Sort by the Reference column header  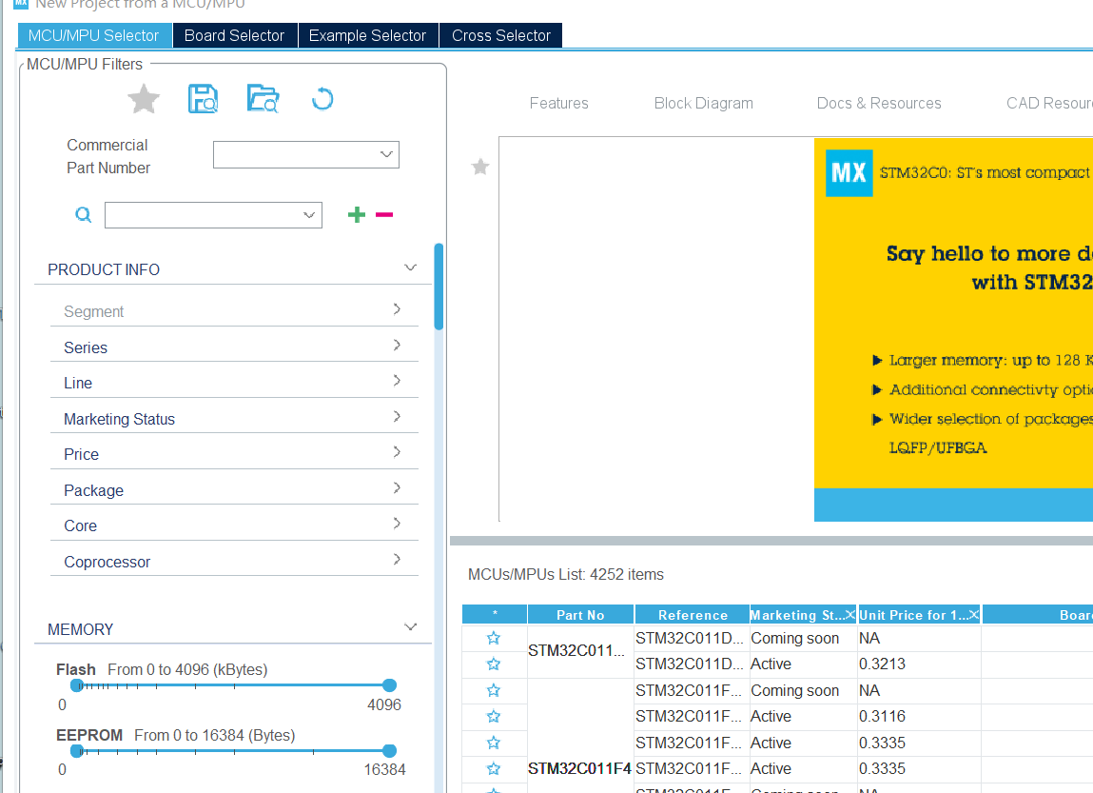[693, 614]
